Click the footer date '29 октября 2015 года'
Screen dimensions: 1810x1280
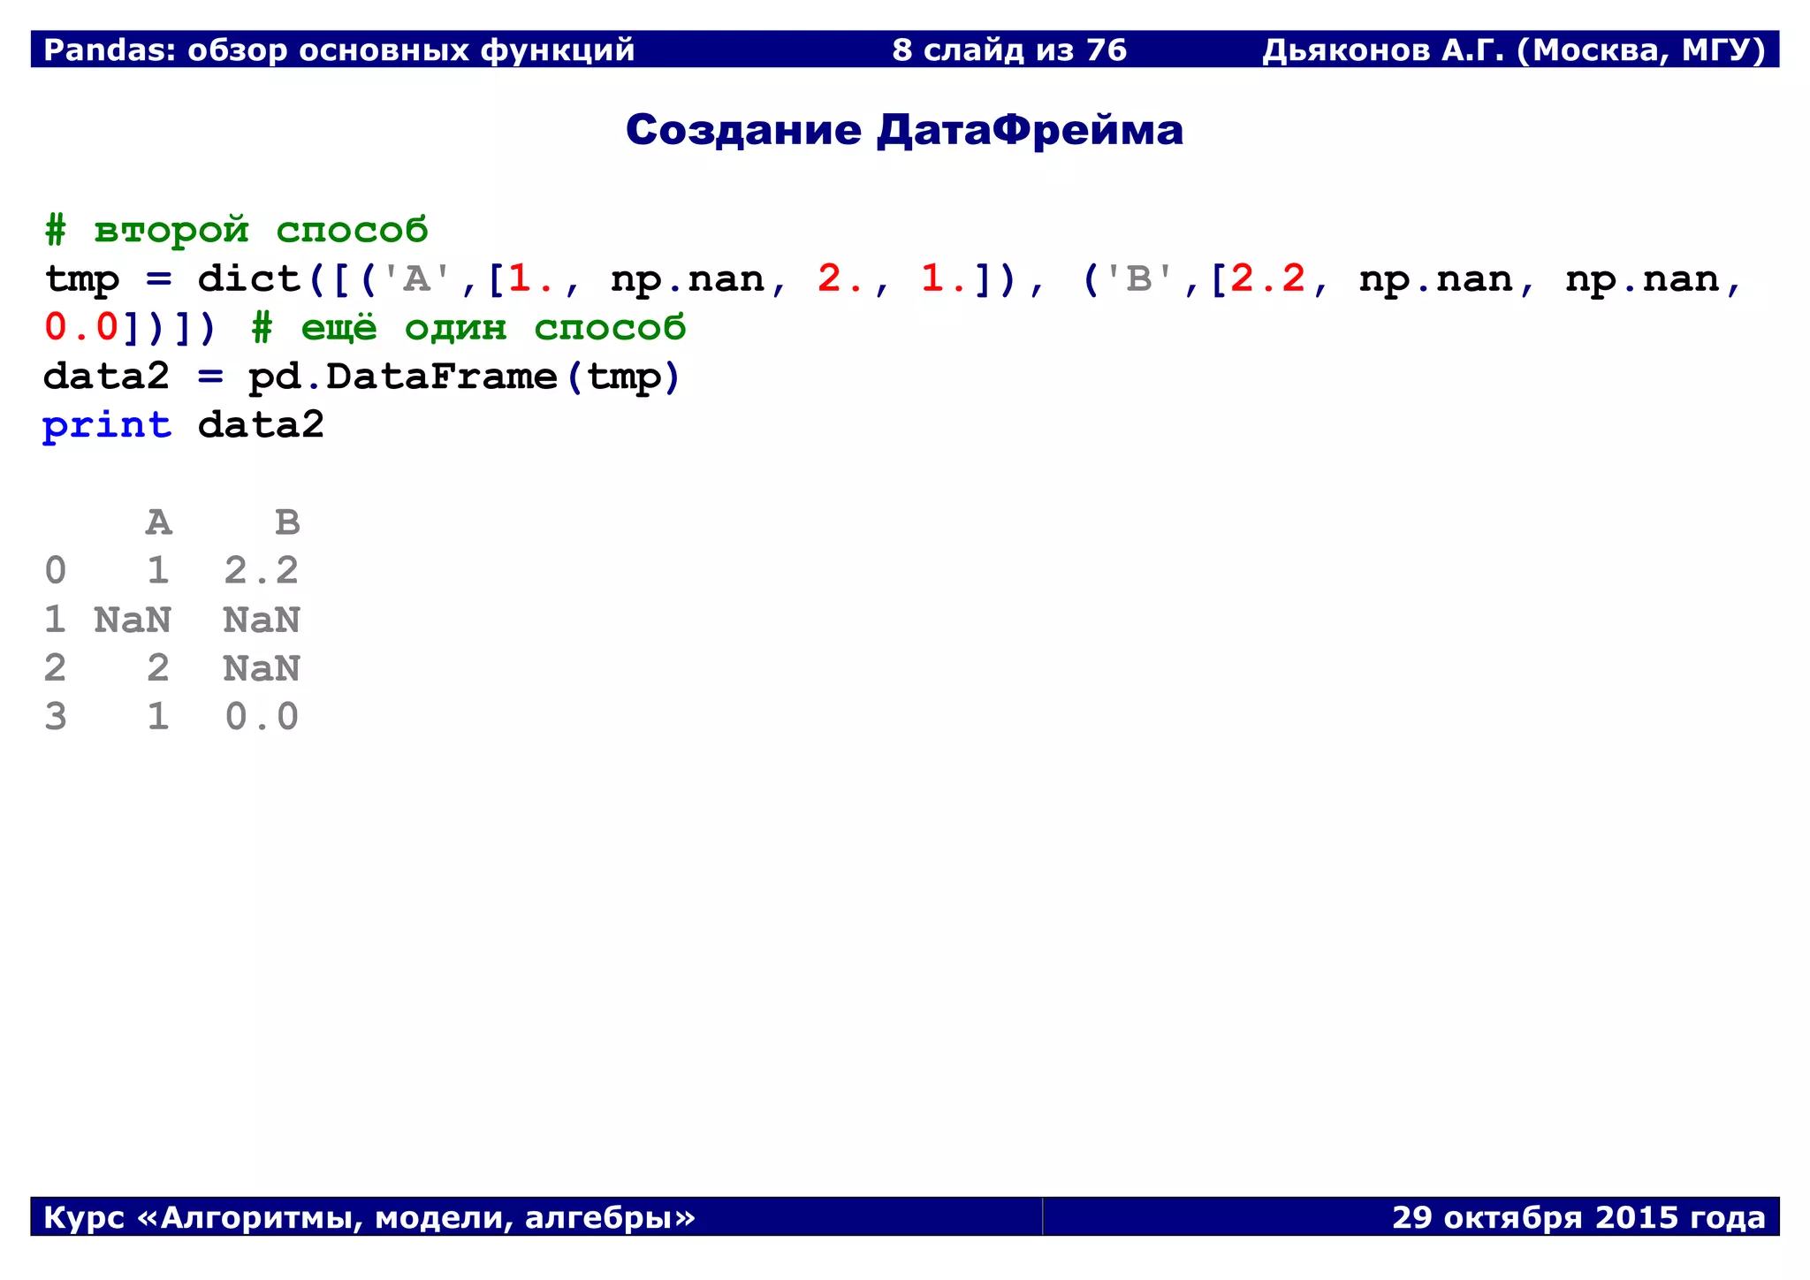1578,1217
